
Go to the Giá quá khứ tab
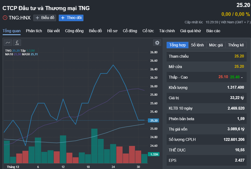[x=191, y=31]
